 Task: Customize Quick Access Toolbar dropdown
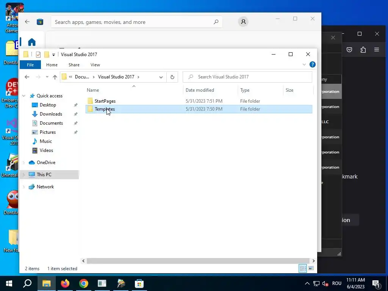coord(53,55)
